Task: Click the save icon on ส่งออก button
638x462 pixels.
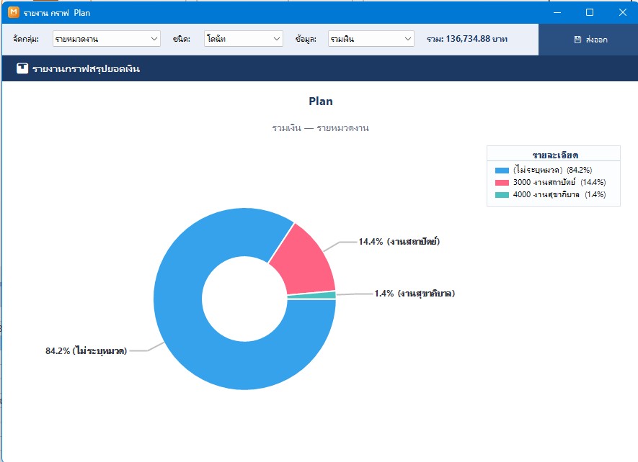Action: click(x=577, y=40)
